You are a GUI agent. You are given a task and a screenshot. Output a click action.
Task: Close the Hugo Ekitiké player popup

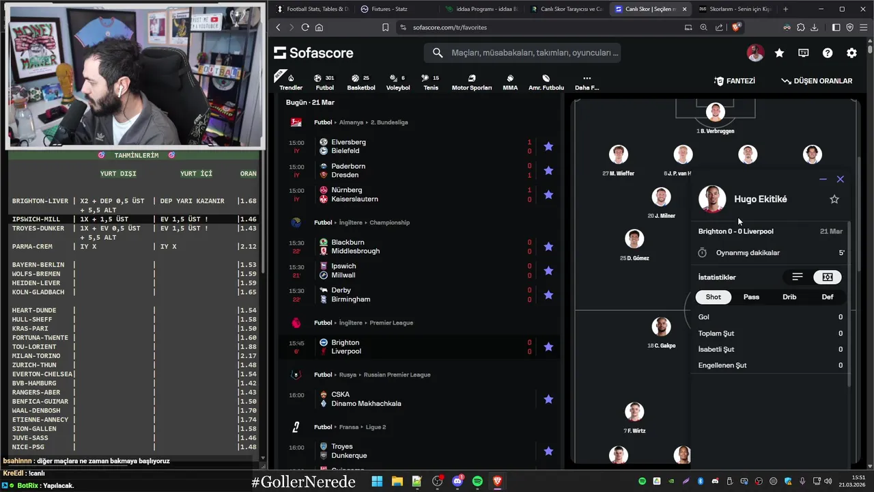pyautogui.click(x=841, y=179)
